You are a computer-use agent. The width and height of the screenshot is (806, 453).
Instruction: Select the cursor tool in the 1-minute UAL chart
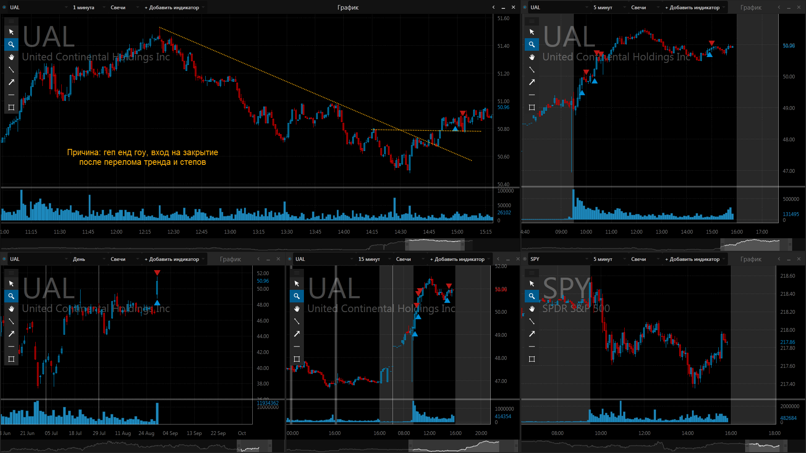click(x=11, y=32)
